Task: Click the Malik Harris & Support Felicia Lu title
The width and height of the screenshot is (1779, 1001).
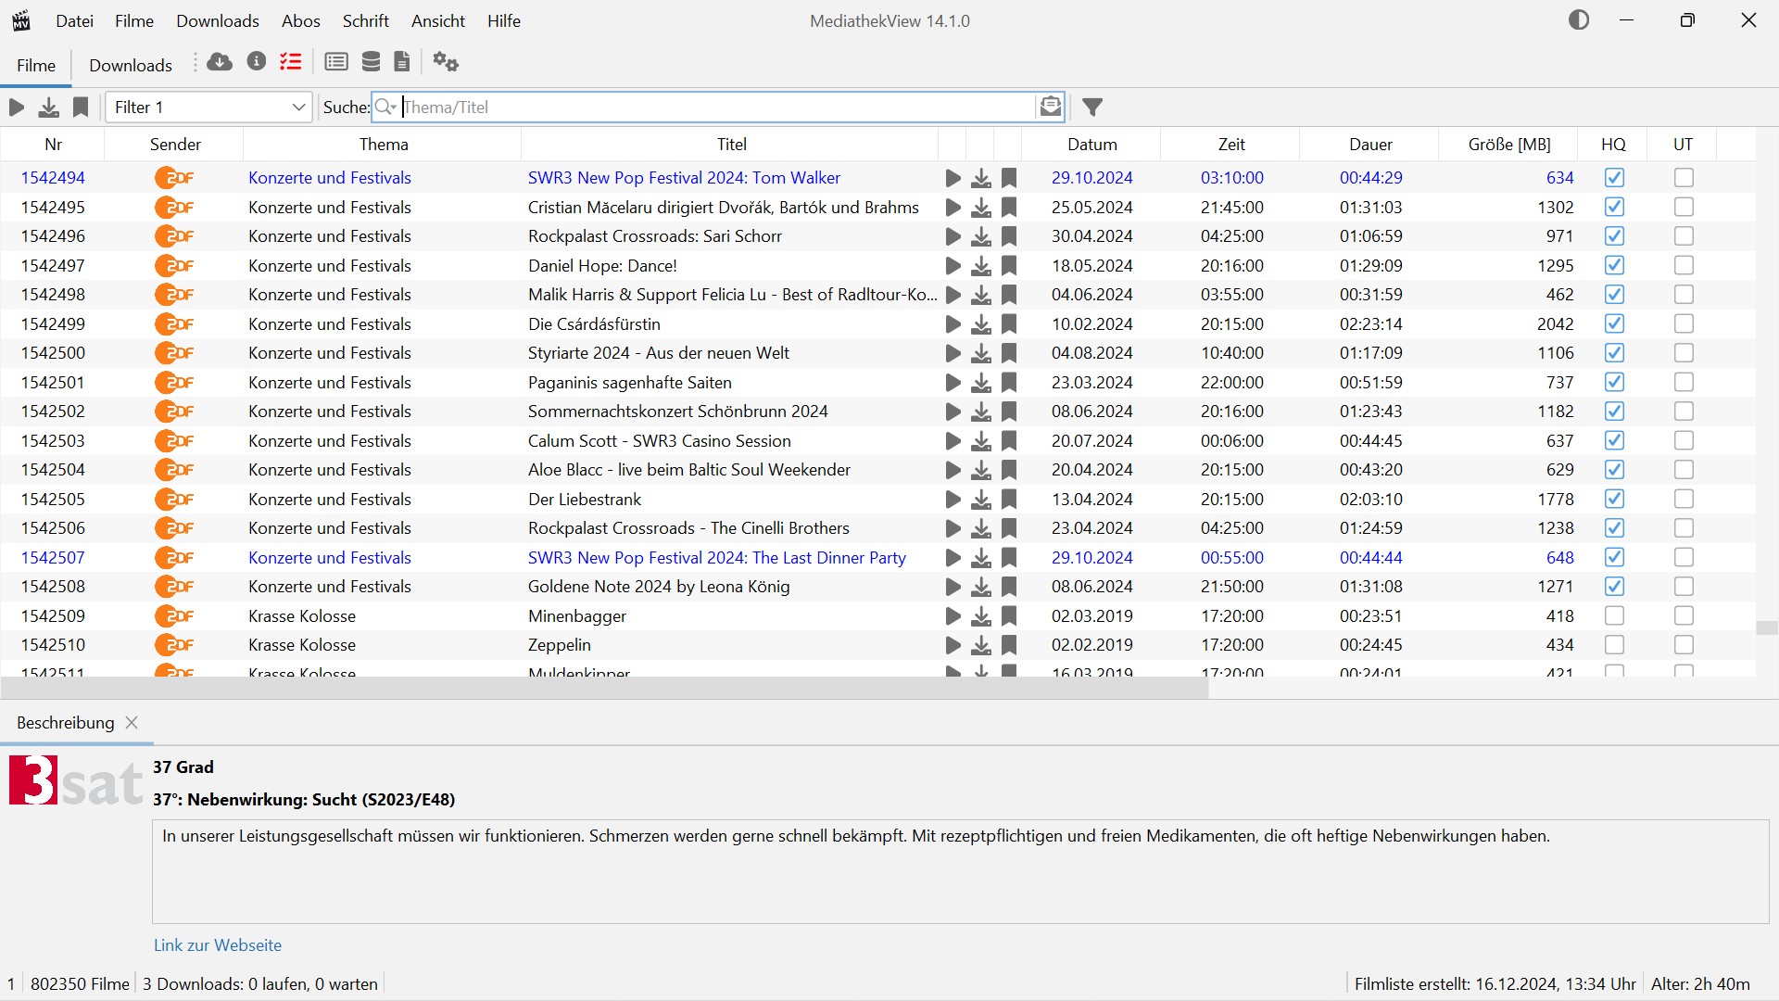Action: tap(732, 295)
